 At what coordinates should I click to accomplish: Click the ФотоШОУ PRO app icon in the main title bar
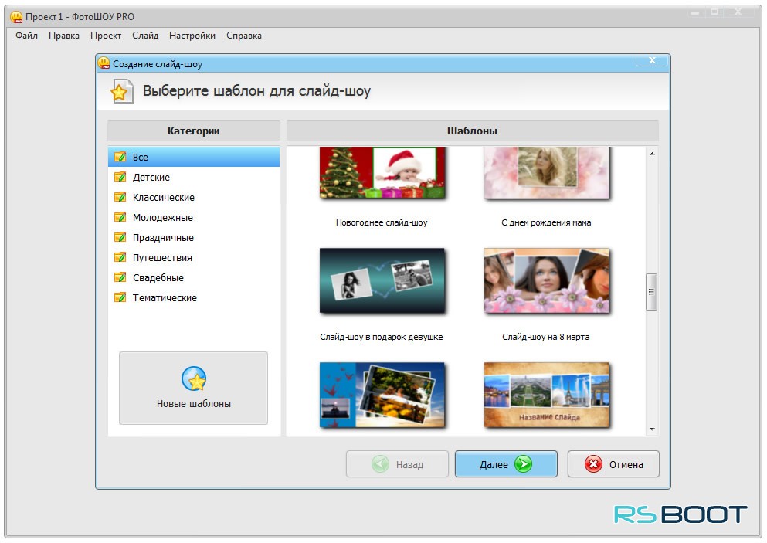pos(17,17)
